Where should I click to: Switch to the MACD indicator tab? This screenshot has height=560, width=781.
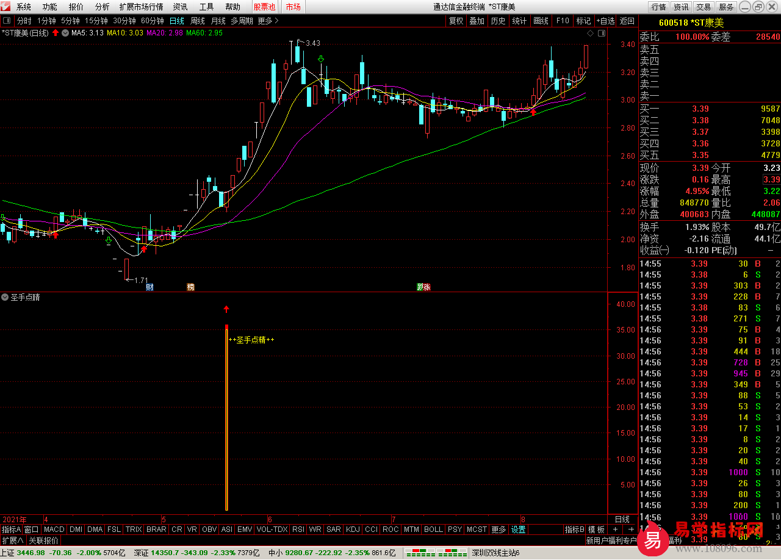pos(54,529)
